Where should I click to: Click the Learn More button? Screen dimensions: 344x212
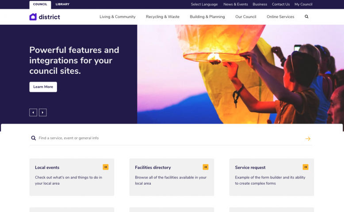pos(43,87)
